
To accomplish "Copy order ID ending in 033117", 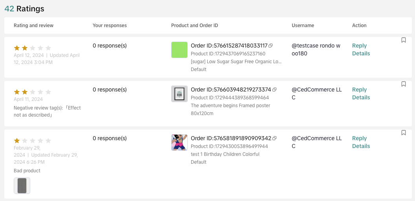I will [x=271, y=46].
